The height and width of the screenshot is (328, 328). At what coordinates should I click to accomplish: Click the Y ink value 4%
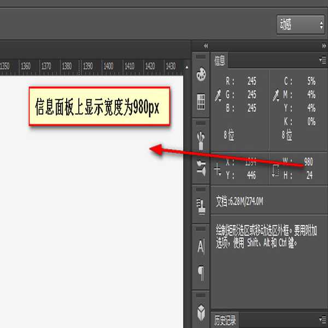point(311,108)
